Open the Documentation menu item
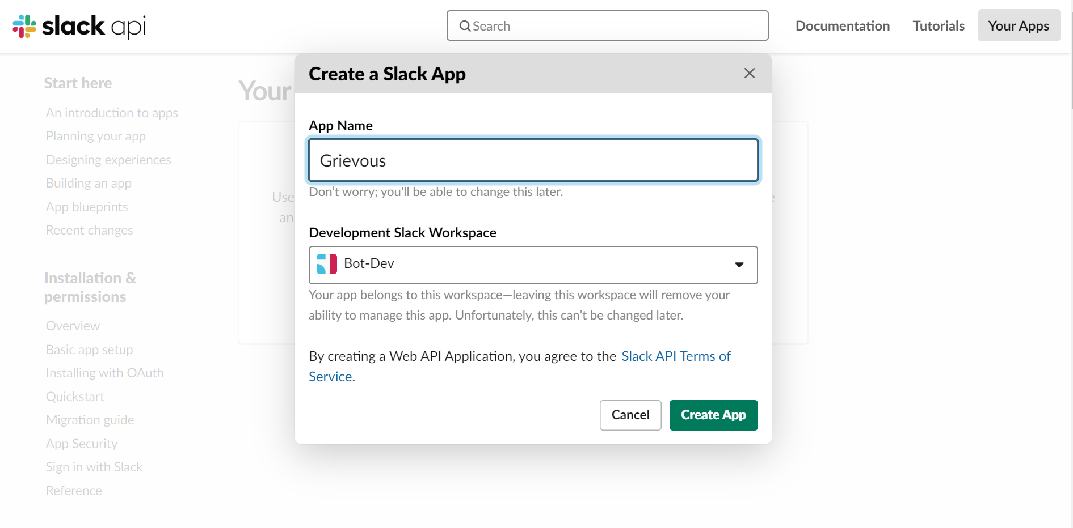 (843, 25)
